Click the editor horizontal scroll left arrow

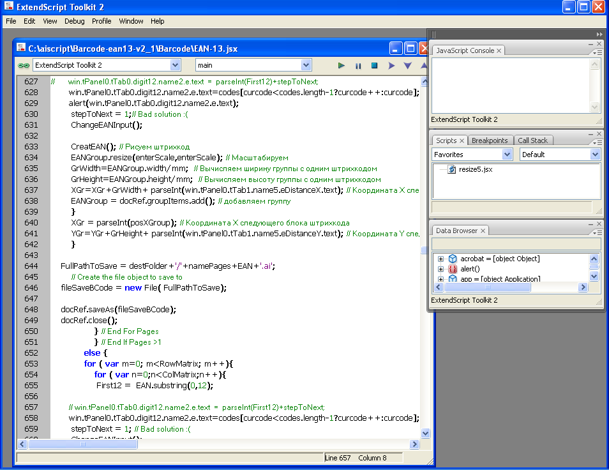click(x=22, y=444)
